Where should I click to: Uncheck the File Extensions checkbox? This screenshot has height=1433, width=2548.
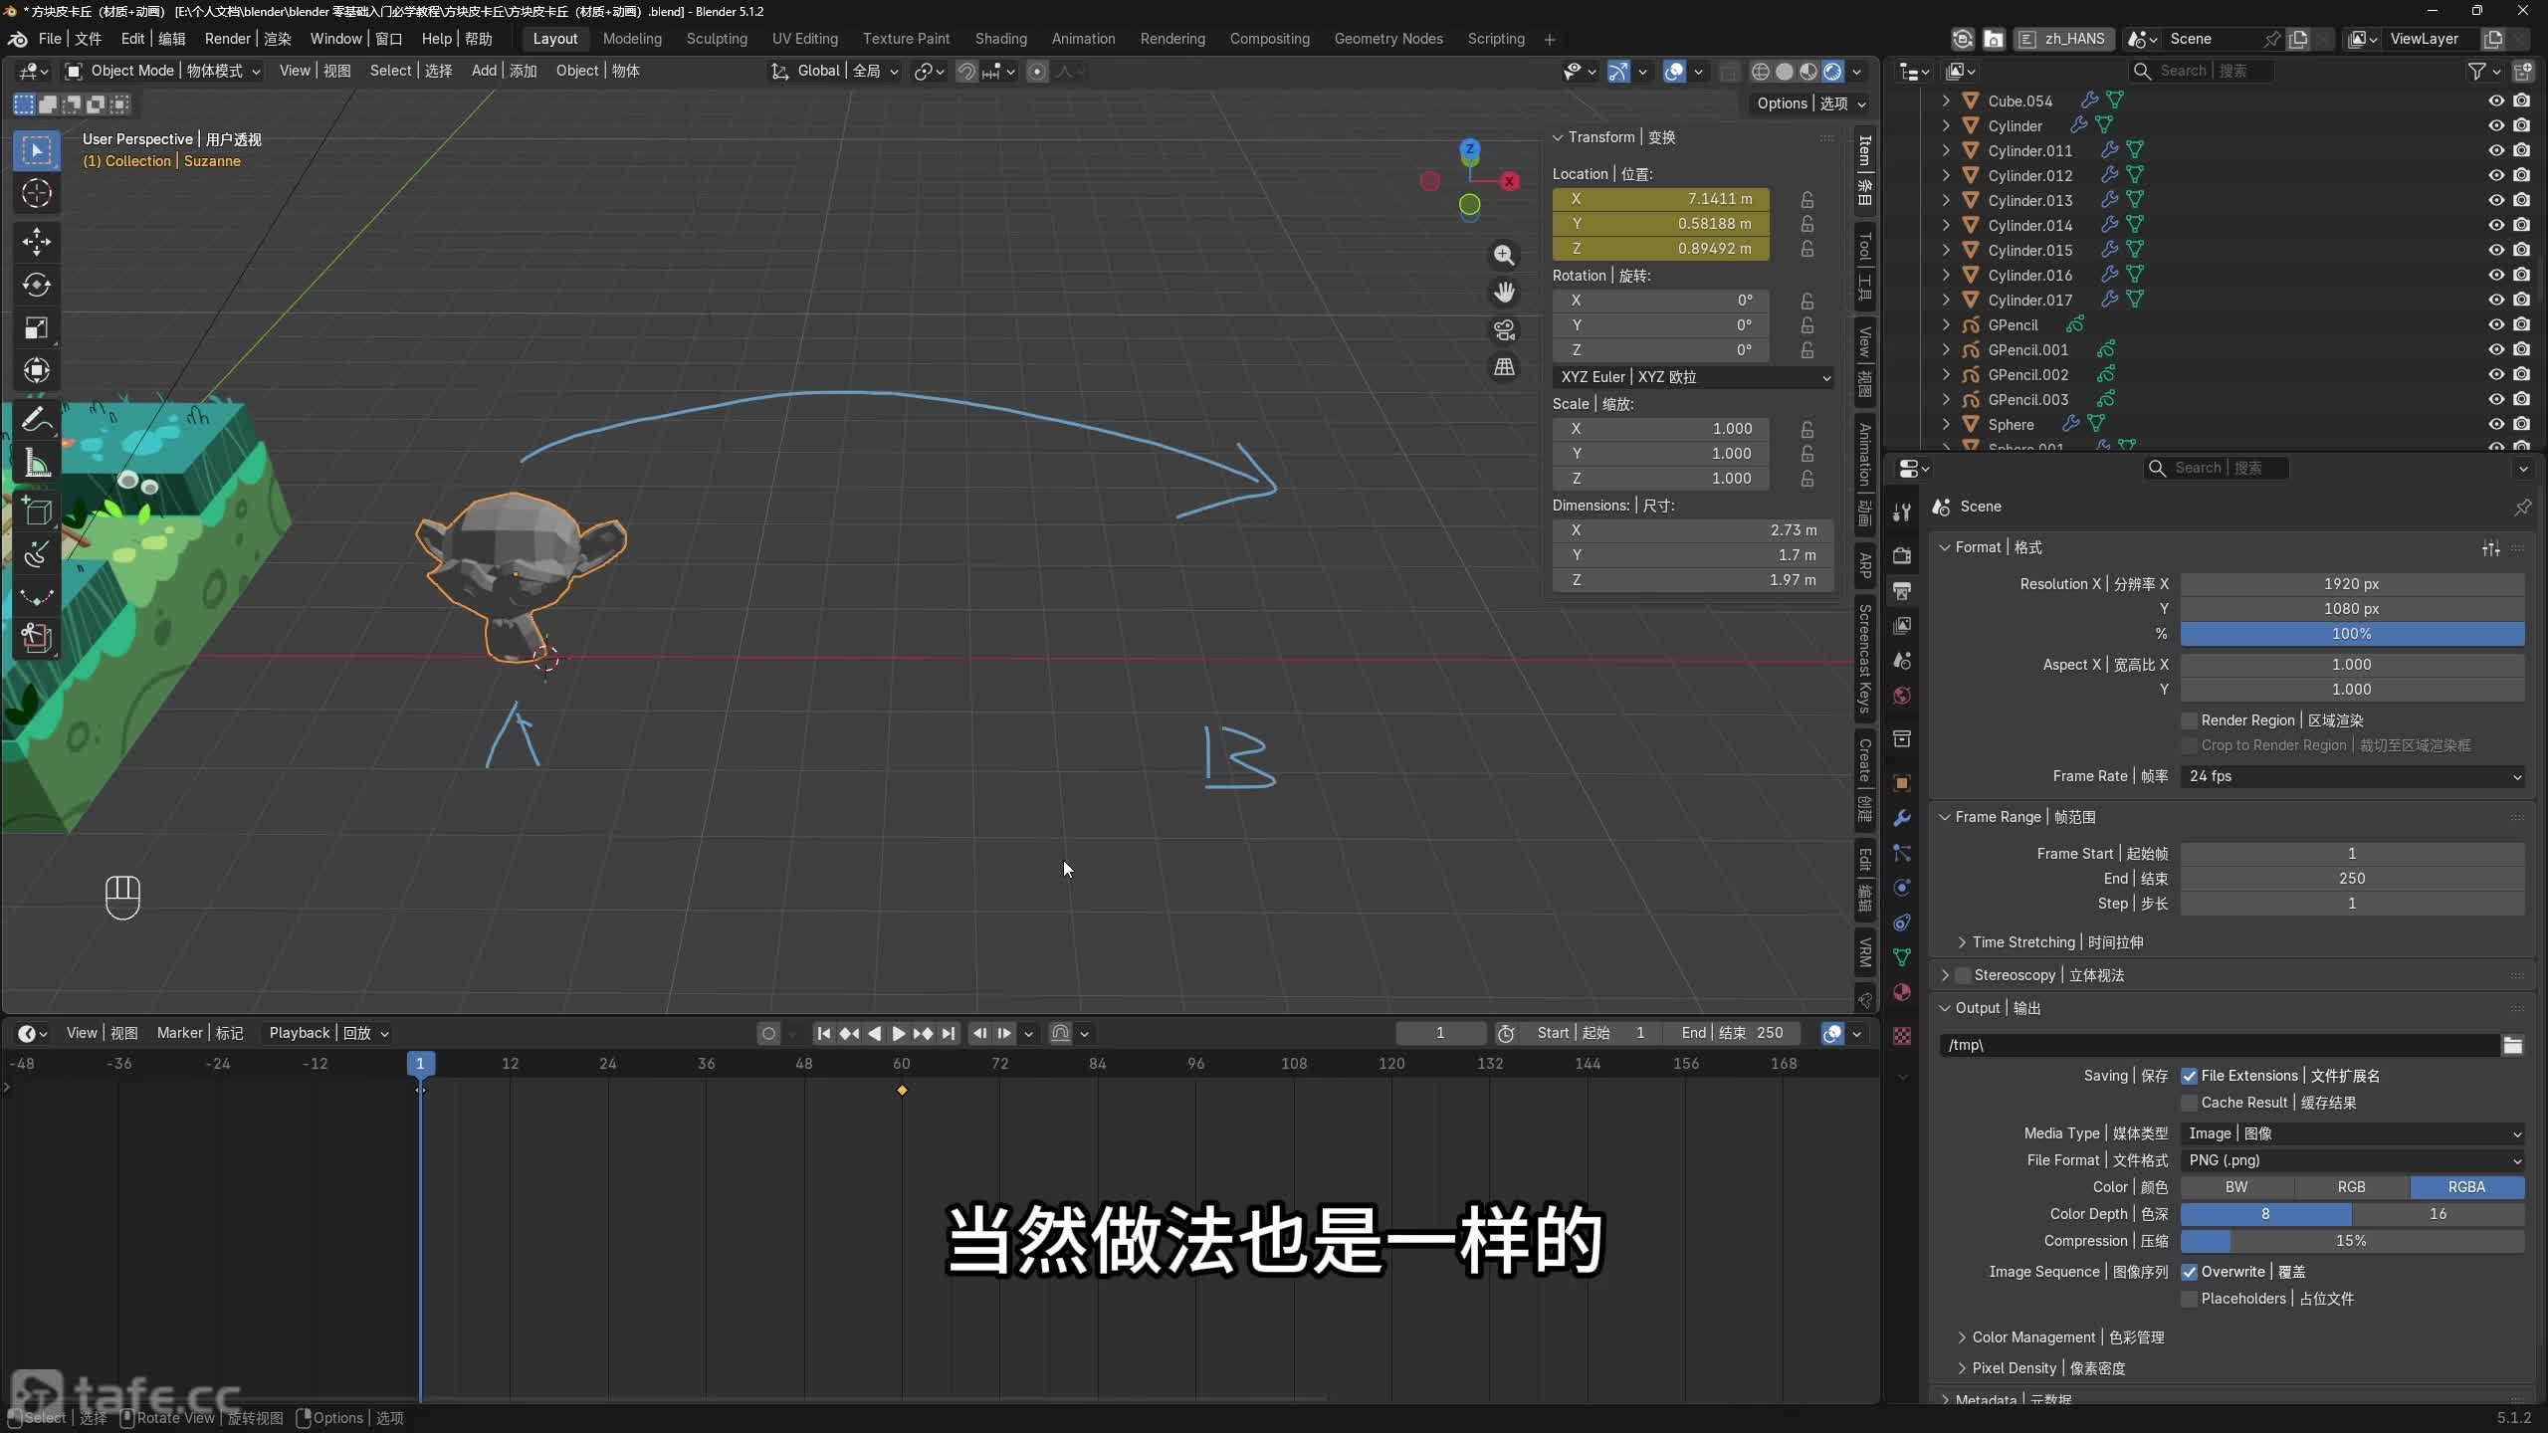2189,1076
